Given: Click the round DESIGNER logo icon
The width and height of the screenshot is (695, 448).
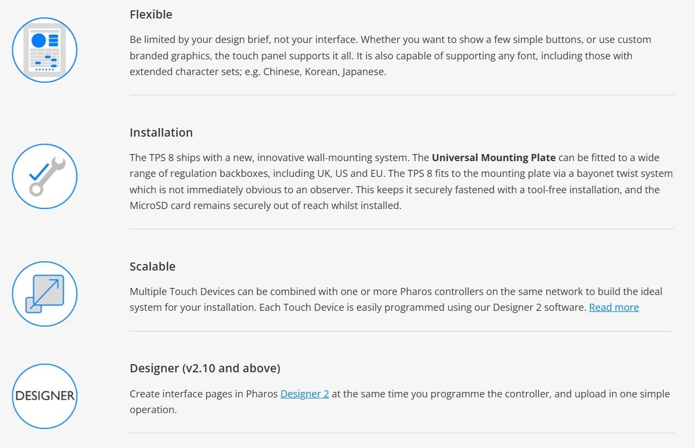Looking at the screenshot, I should click(x=45, y=396).
